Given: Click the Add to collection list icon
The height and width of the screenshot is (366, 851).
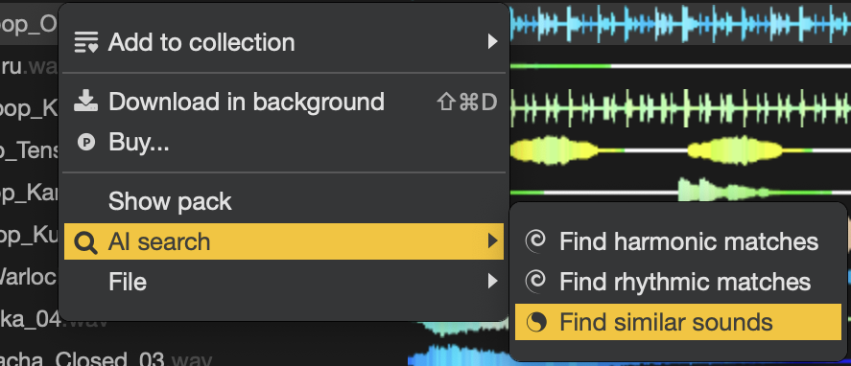Looking at the screenshot, I should 85,42.
